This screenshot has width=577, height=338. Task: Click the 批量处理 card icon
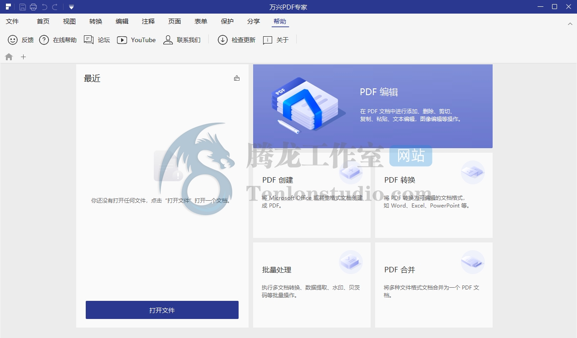pyautogui.click(x=351, y=262)
